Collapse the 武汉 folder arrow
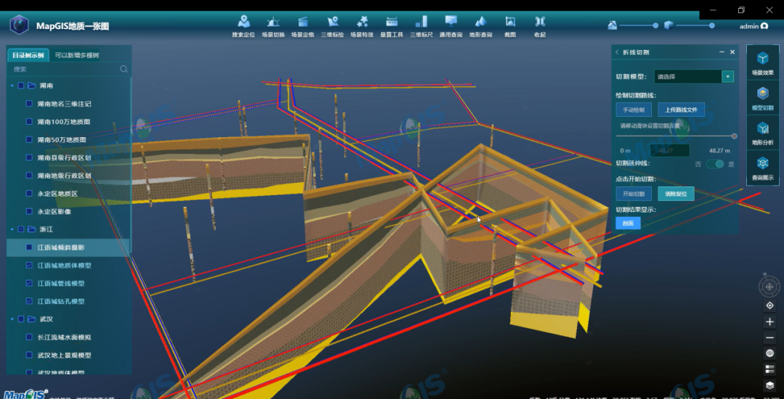 tap(12, 319)
